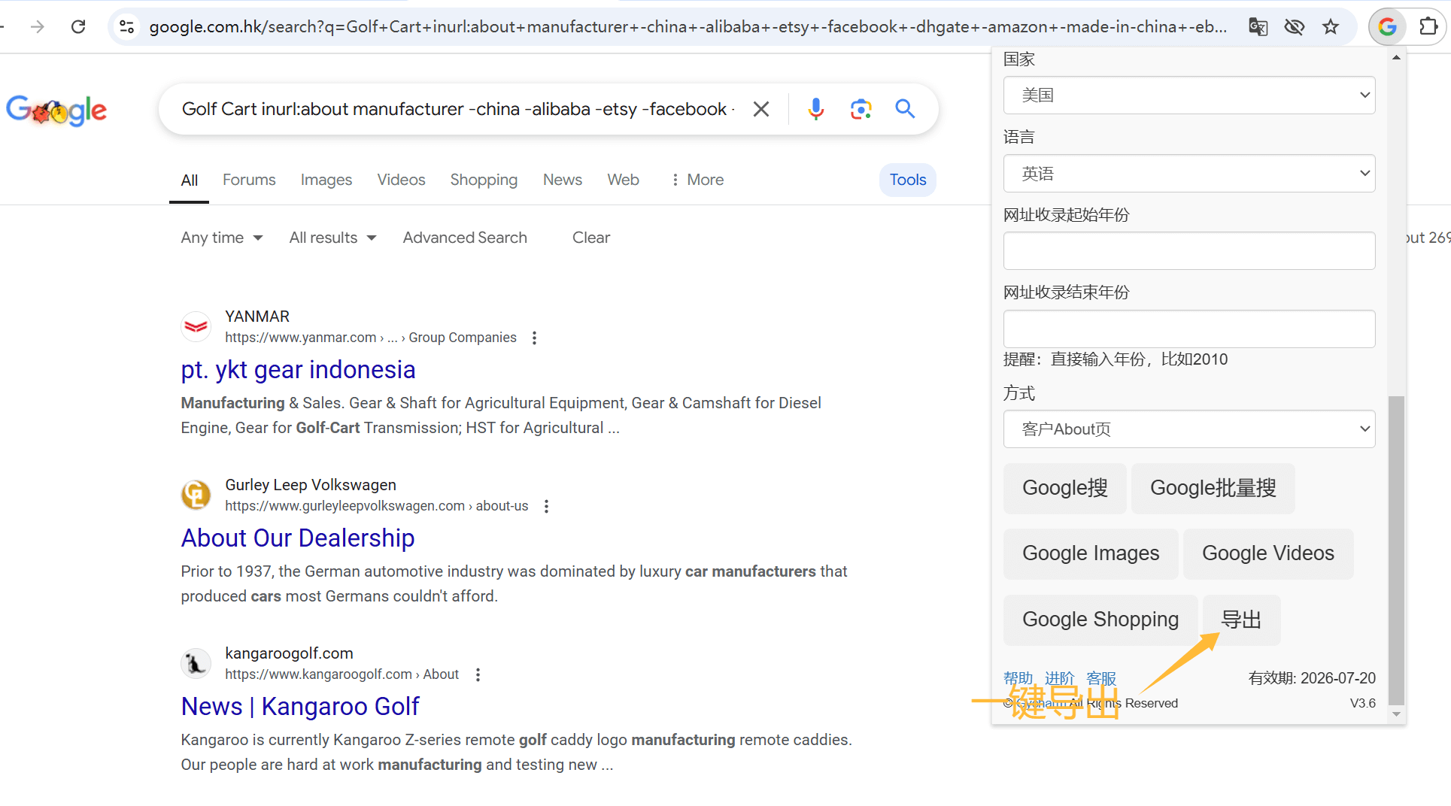Click the browser address bar URL
The width and height of the screenshot is (1451, 806).
pyautogui.click(x=688, y=27)
